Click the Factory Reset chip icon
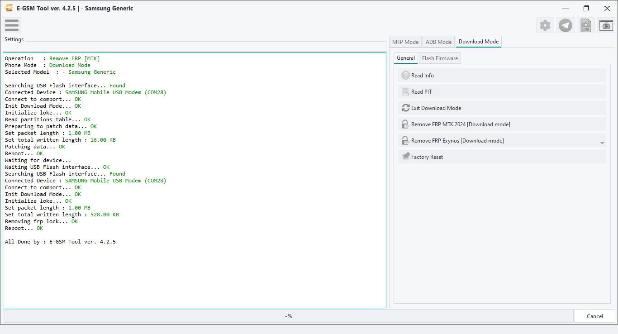Viewport: 618px width, 334px height. (x=406, y=157)
